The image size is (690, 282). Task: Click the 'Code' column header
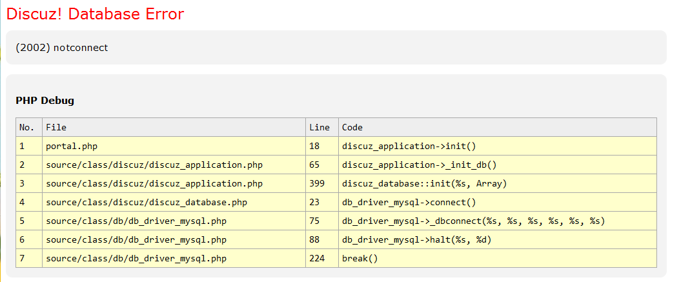pyautogui.click(x=498, y=127)
